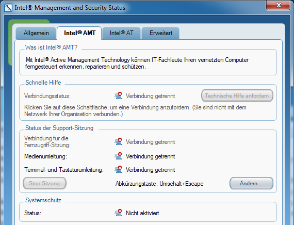
Task: Click the 'Abkürzungstaste: Umschalt+Escape' text
Action: 159,184
